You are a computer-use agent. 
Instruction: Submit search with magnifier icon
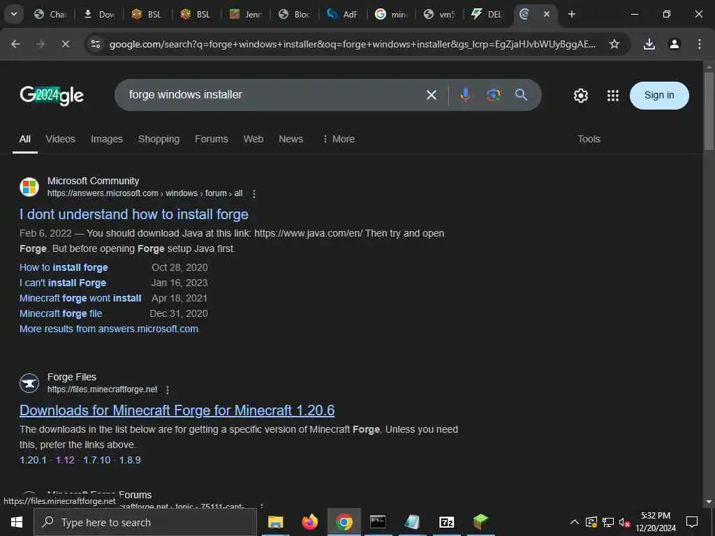[x=521, y=95]
